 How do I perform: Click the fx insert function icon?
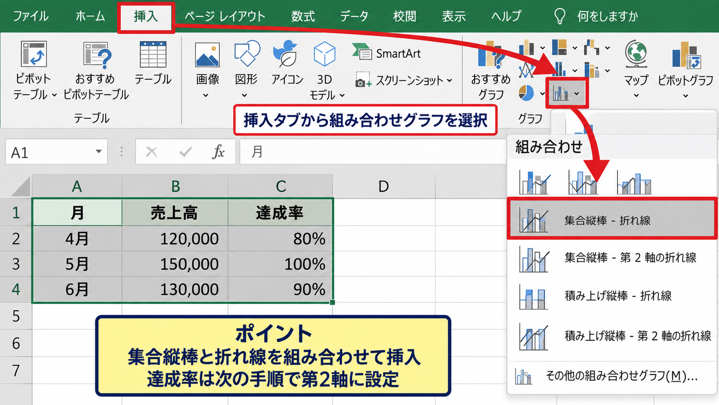click(x=218, y=151)
